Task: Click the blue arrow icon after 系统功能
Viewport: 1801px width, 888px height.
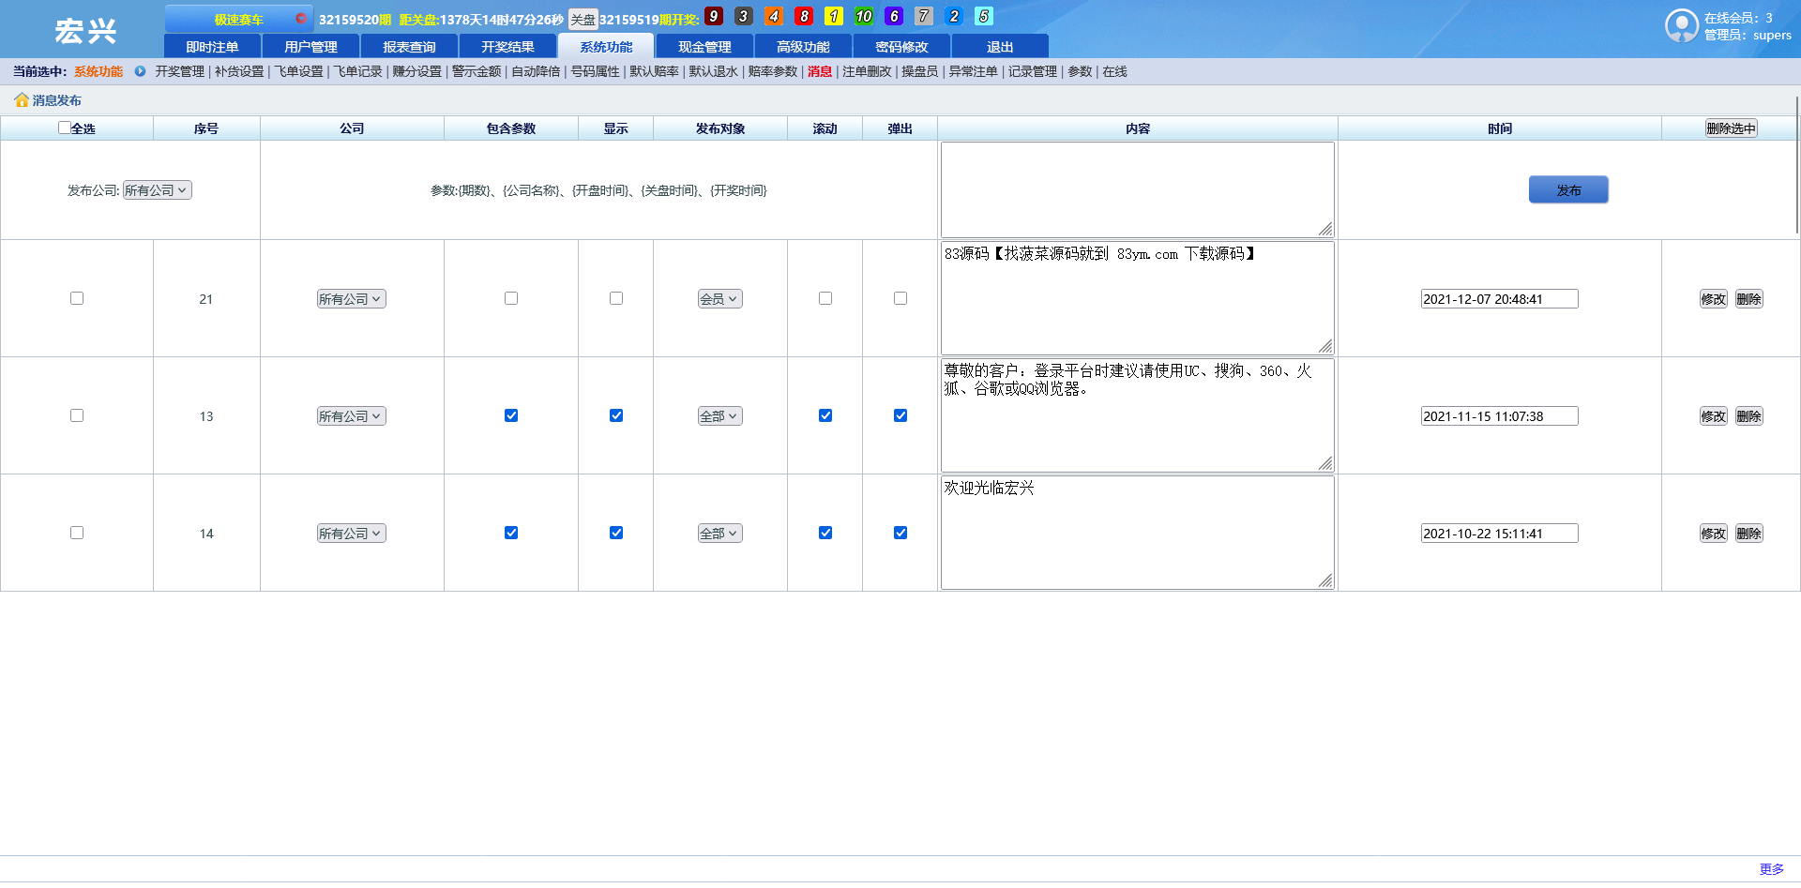Action: [x=140, y=71]
